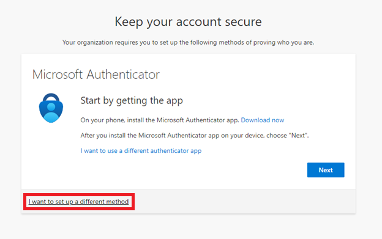Click the Next button
The height and width of the screenshot is (239, 382).
(326, 170)
